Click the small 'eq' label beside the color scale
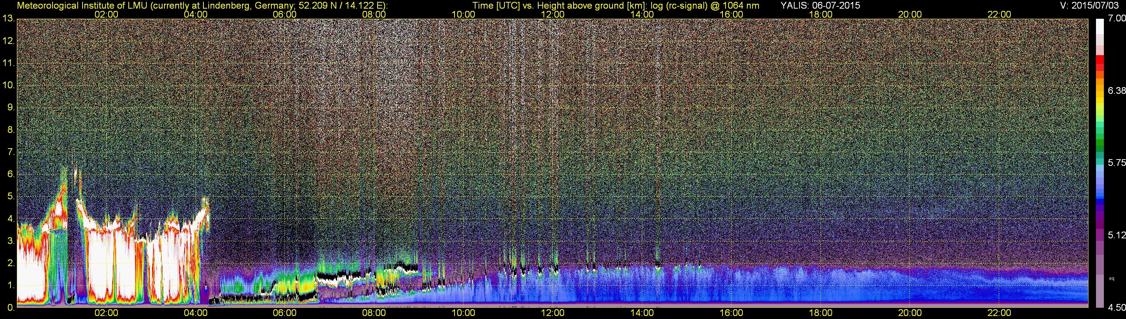Screen dimensions: 1126x319 (x=1111, y=278)
